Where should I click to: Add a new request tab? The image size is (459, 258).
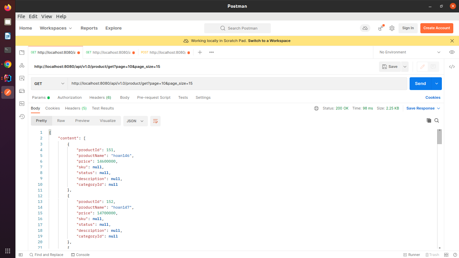[200, 52]
